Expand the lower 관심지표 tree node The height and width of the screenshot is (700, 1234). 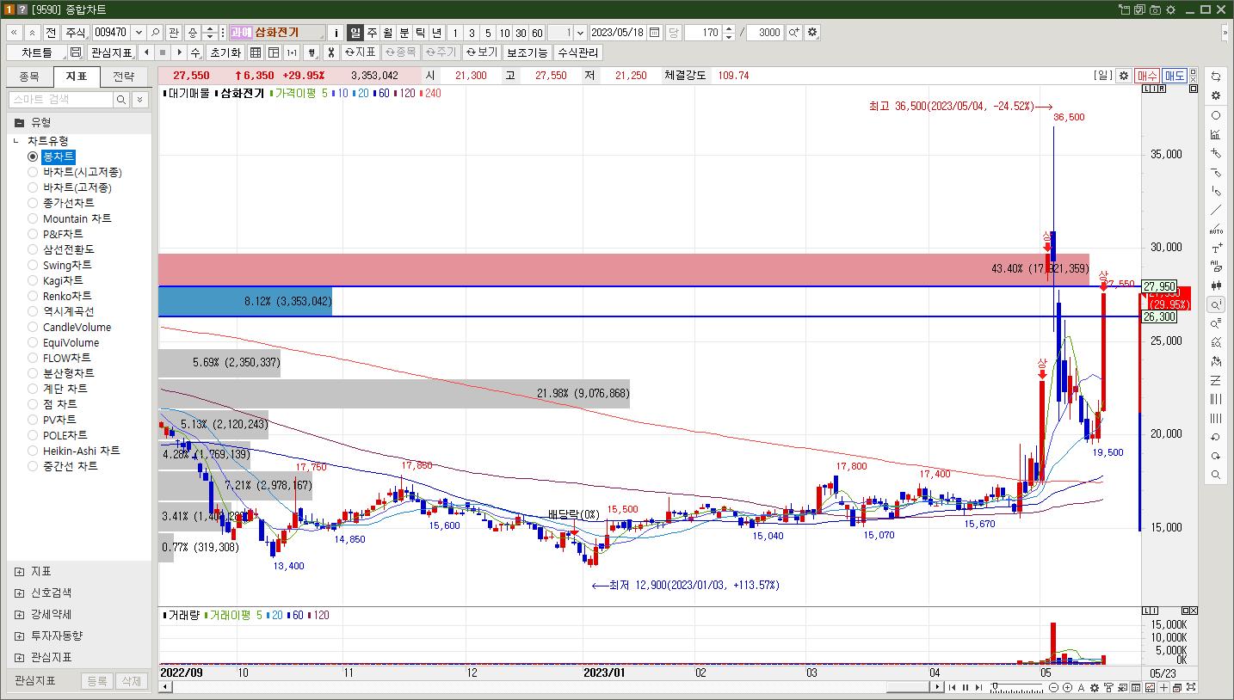20,657
